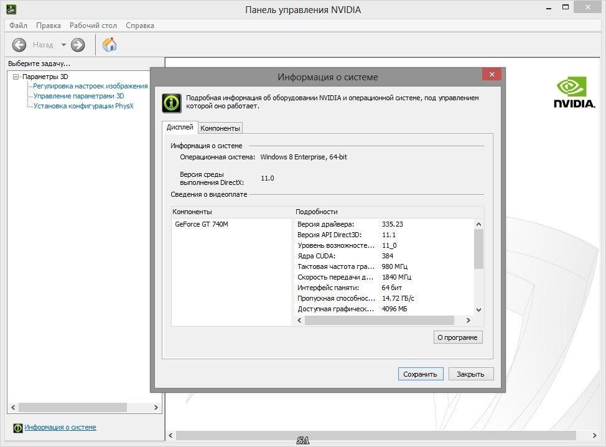Click the DirectX version 11.0 value
606x447 pixels.
click(268, 178)
